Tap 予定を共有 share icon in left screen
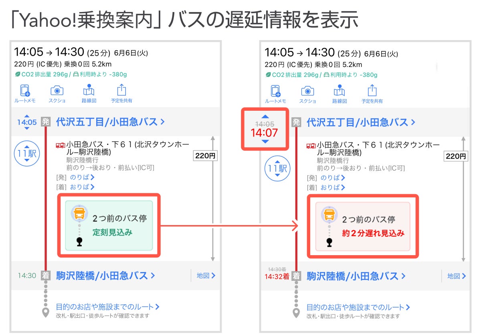The height and width of the screenshot is (335, 481). [121, 90]
